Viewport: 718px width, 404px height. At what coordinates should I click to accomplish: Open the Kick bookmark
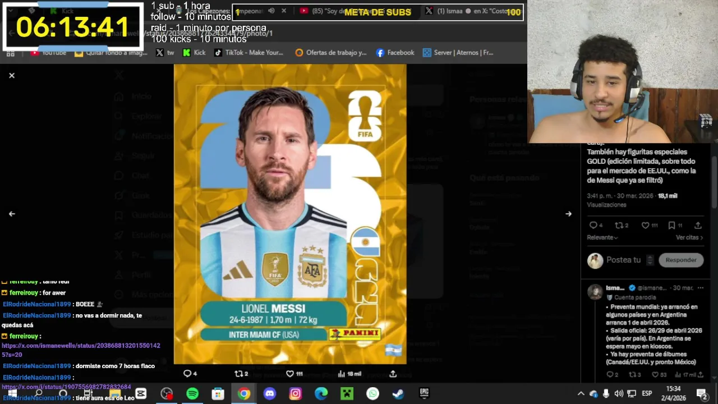coord(194,53)
